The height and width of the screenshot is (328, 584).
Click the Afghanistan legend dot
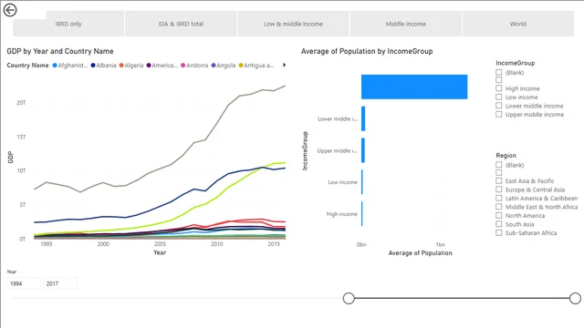pos(55,66)
